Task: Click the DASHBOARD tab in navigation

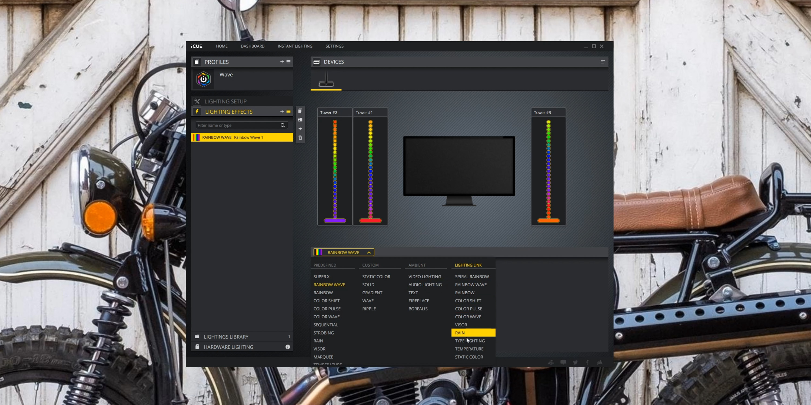Action: click(252, 46)
